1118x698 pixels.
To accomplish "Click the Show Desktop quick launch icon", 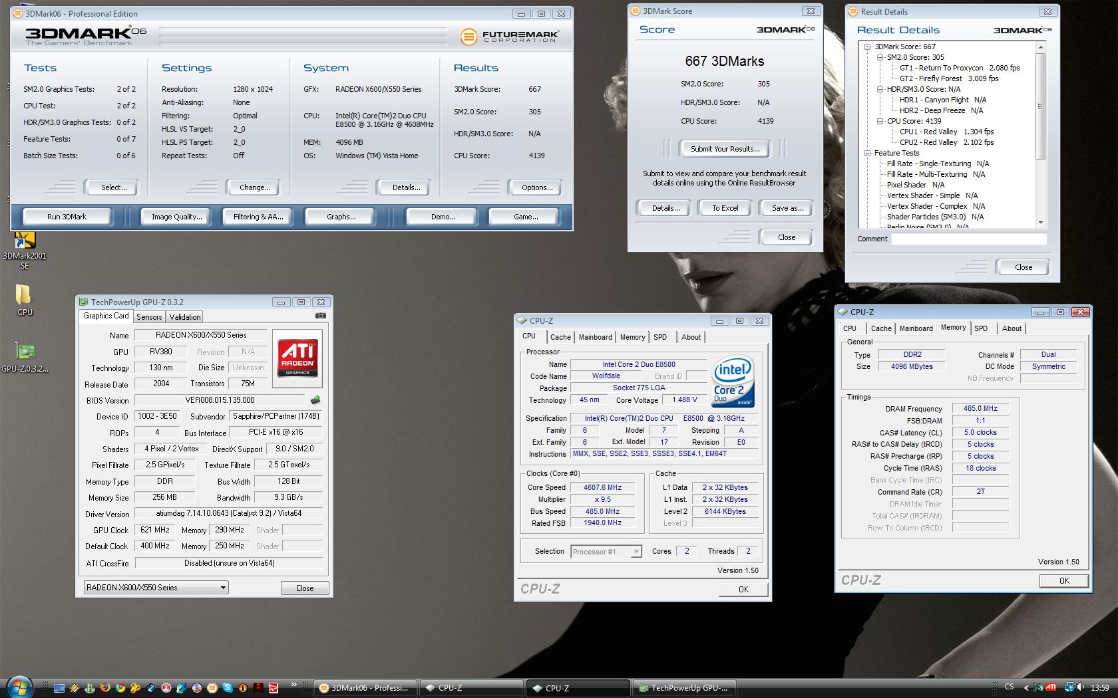I will [x=59, y=688].
